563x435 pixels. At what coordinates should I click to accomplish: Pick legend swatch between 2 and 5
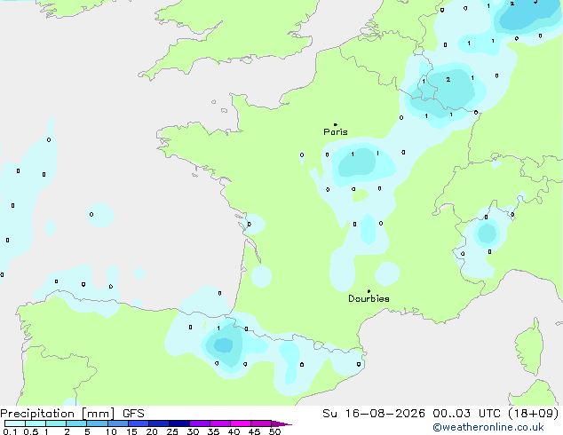(x=76, y=423)
